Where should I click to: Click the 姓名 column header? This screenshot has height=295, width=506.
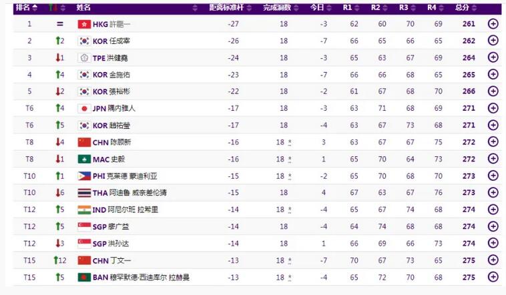tap(84, 7)
